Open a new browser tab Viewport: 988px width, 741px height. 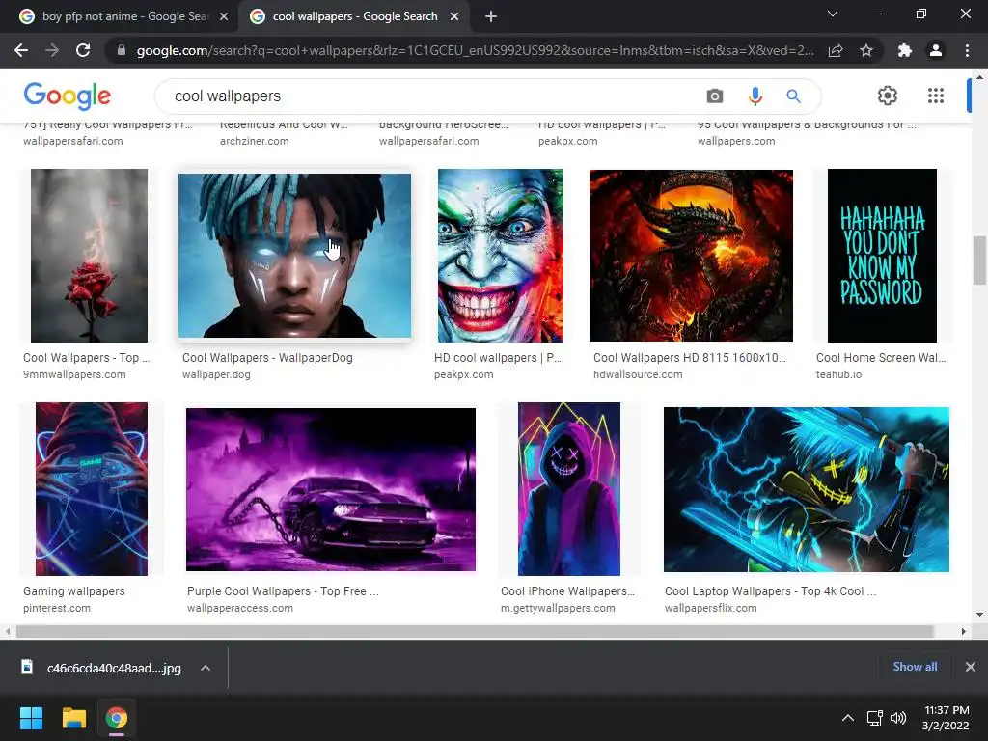491,16
